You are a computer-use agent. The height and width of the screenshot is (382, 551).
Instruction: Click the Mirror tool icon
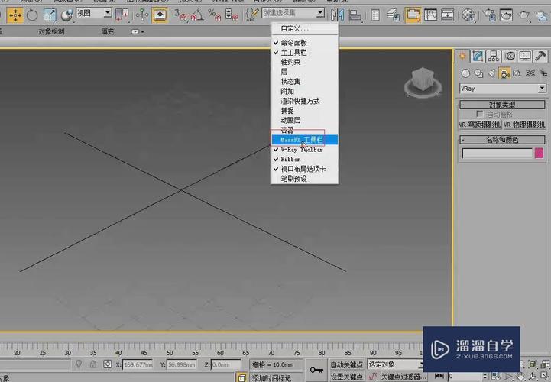338,15
